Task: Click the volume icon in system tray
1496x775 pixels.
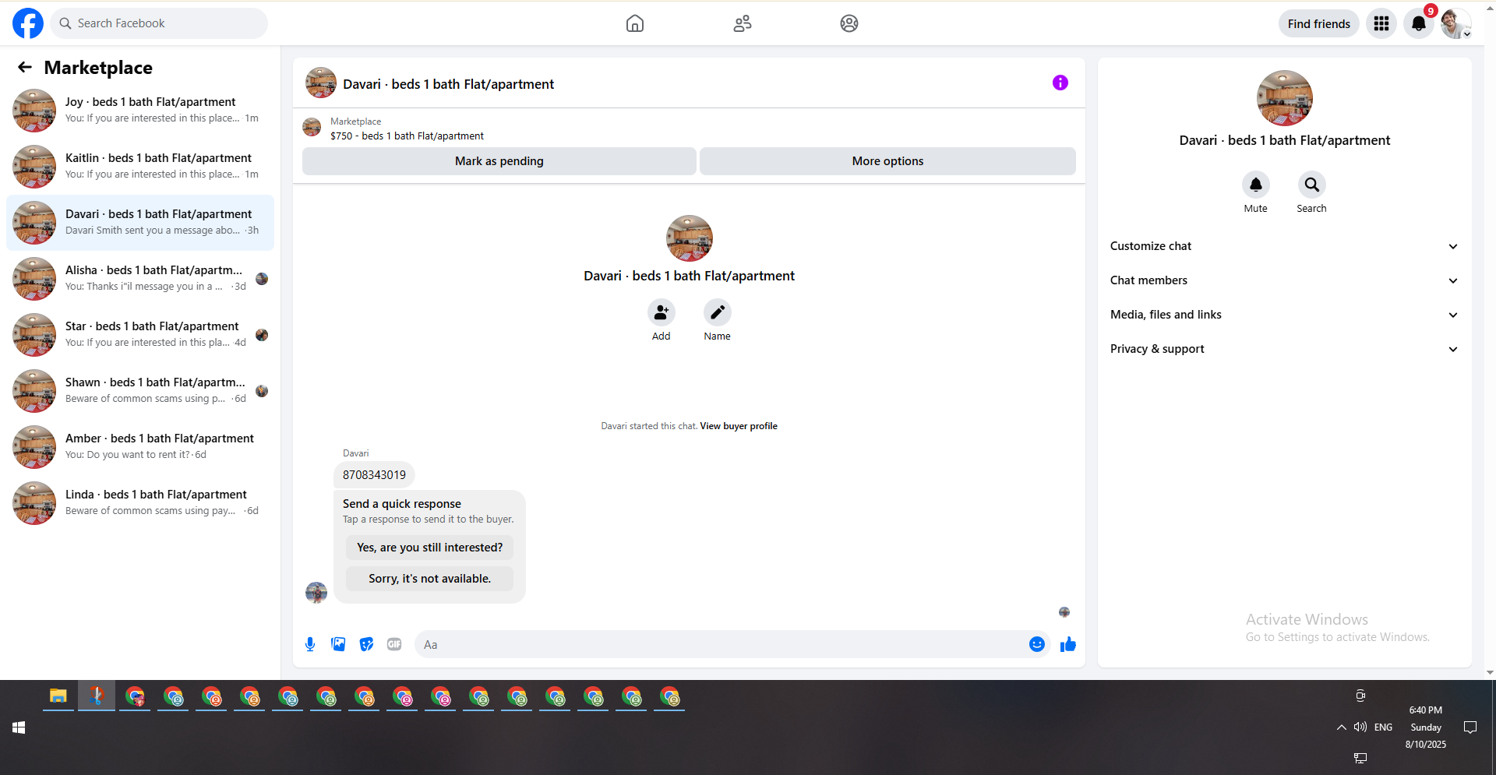Action: (1360, 727)
